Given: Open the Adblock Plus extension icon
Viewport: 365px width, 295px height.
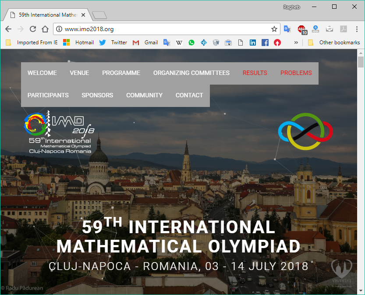Looking at the screenshot, I should click(x=301, y=29).
